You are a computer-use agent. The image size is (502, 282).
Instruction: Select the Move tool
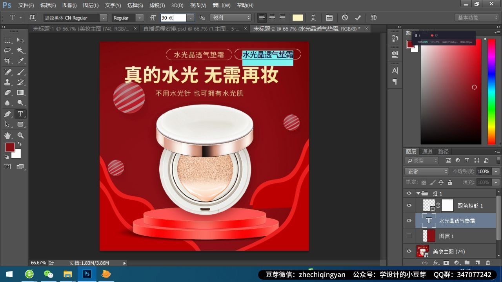[20, 40]
